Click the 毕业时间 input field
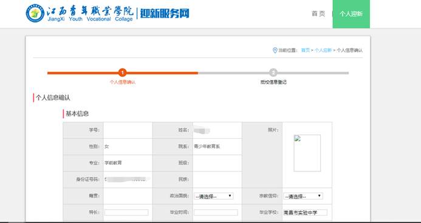421x223 pixels. (x=216, y=213)
